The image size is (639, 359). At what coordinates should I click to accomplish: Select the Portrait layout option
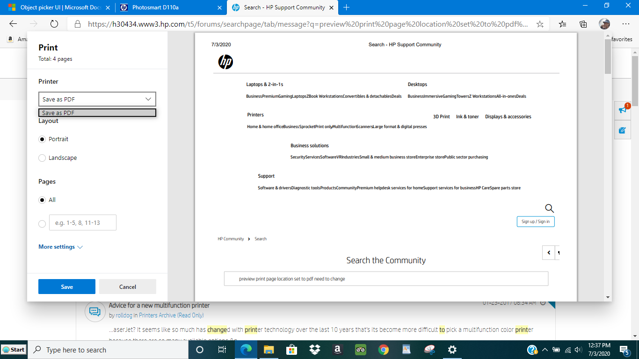tap(42, 139)
